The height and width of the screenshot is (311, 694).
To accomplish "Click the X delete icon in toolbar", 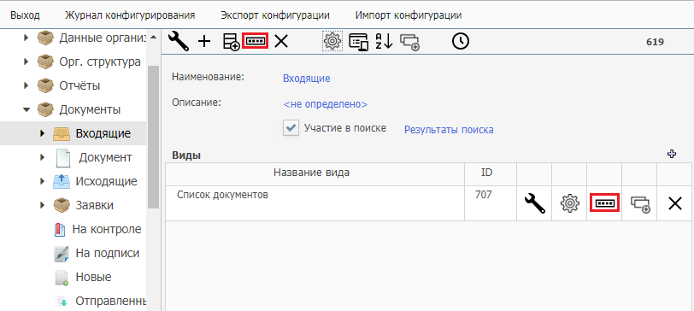I will (281, 42).
